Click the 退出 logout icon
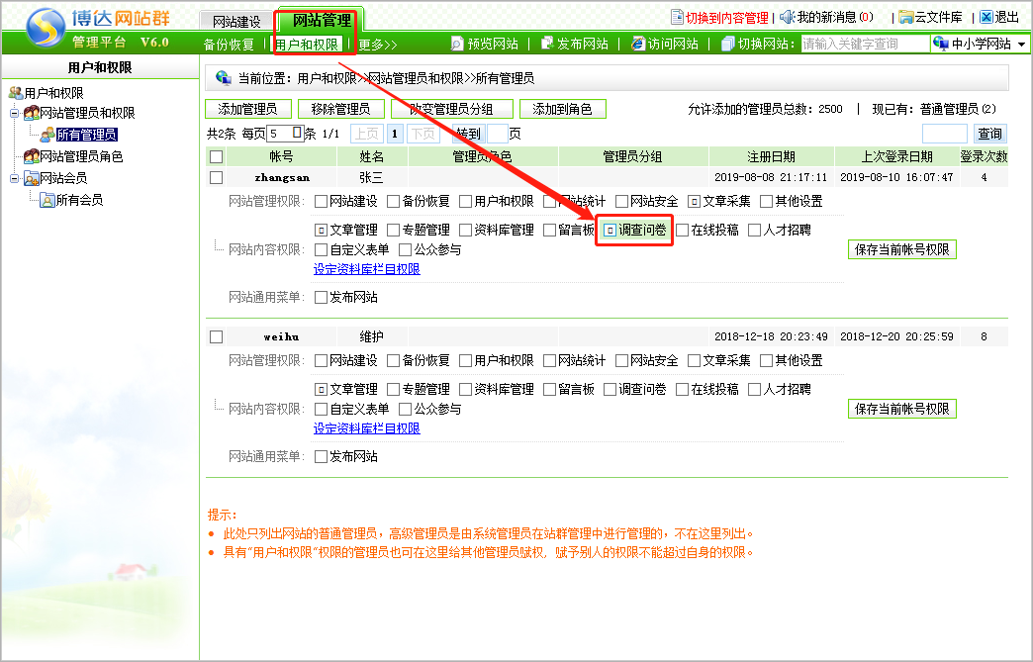The width and height of the screenshot is (1033, 662). pyautogui.click(x=986, y=17)
